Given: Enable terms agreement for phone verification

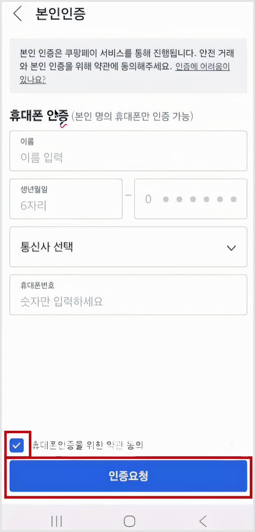Looking at the screenshot, I should 16,445.
